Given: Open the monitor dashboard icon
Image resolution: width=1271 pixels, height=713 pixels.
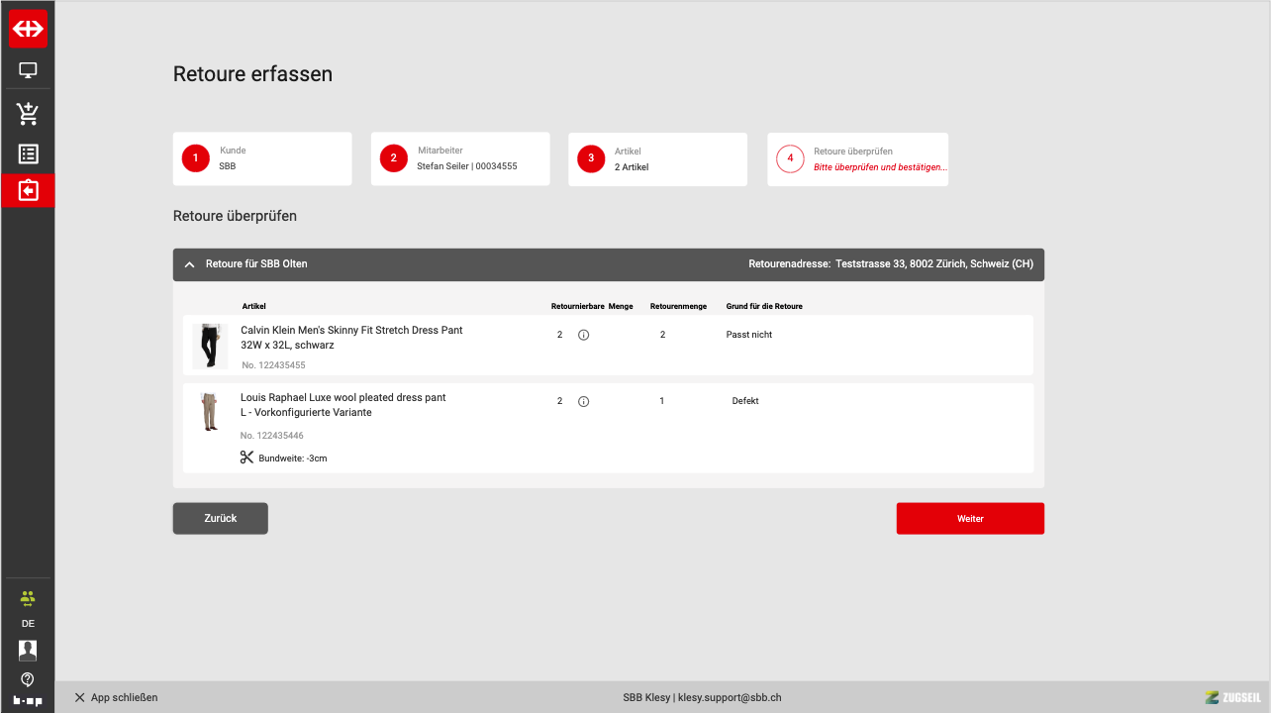Looking at the screenshot, I should pos(28,70).
